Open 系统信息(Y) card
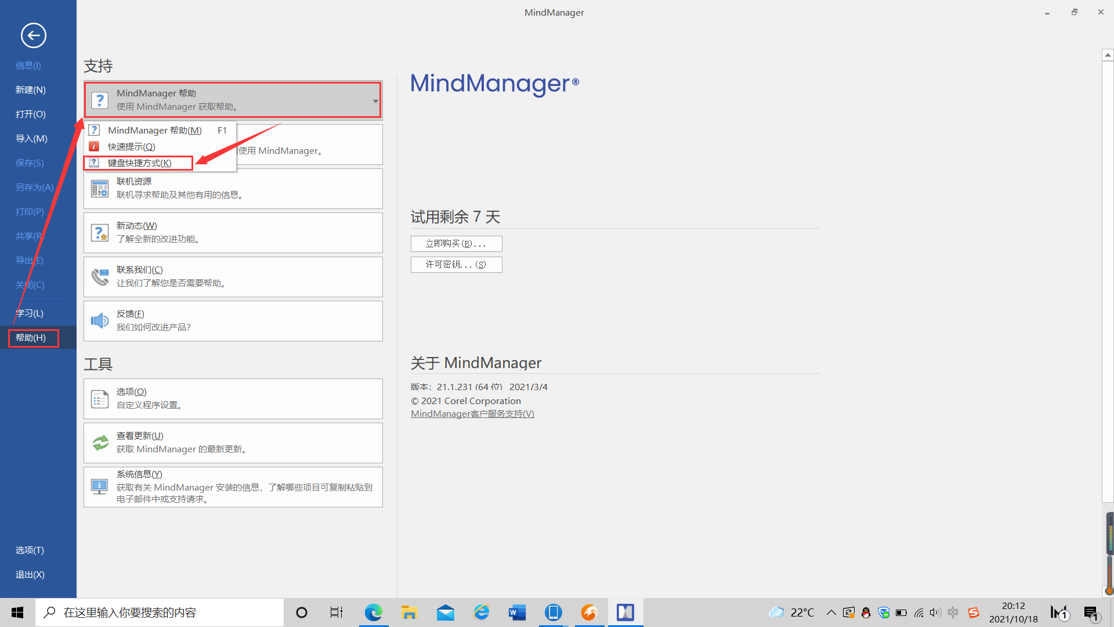This screenshot has height=627, width=1114. 233,487
